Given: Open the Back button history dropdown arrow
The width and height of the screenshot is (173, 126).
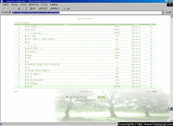Looking at the screenshot, I should coord(10,8).
